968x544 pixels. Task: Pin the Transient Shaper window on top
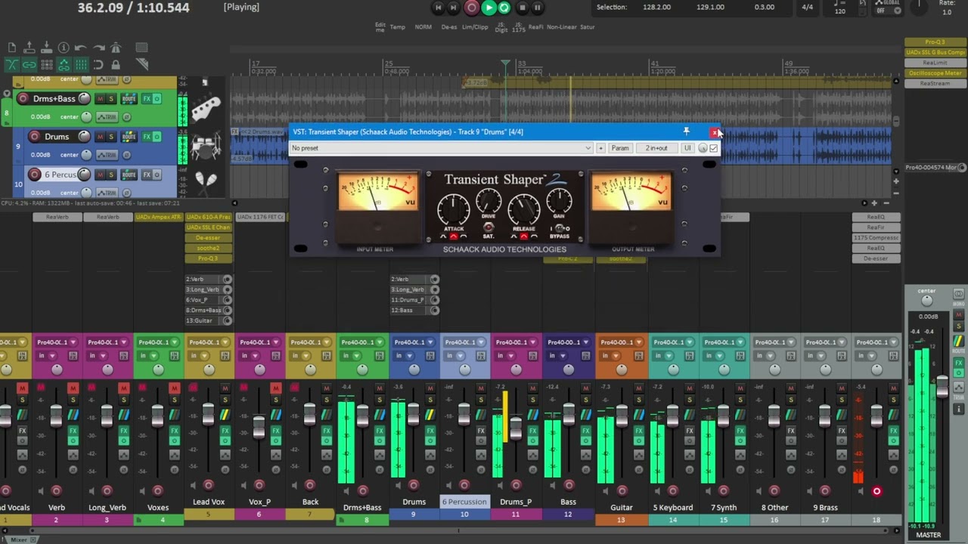686,131
